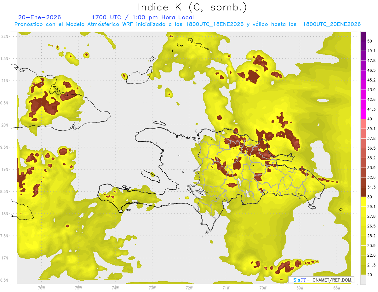Click the "73W" longitude label
Viewport: 378px width, 292px height.
pyautogui.click(x=152, y=288)
